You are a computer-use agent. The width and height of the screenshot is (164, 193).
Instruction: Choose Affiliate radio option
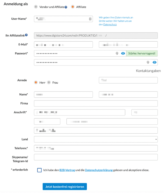(x=73, y=7)
